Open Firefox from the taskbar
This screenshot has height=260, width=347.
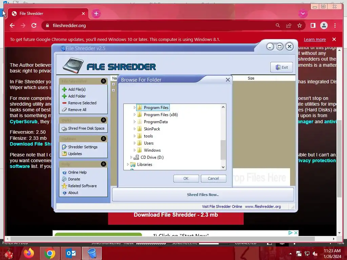click(29, 253)
